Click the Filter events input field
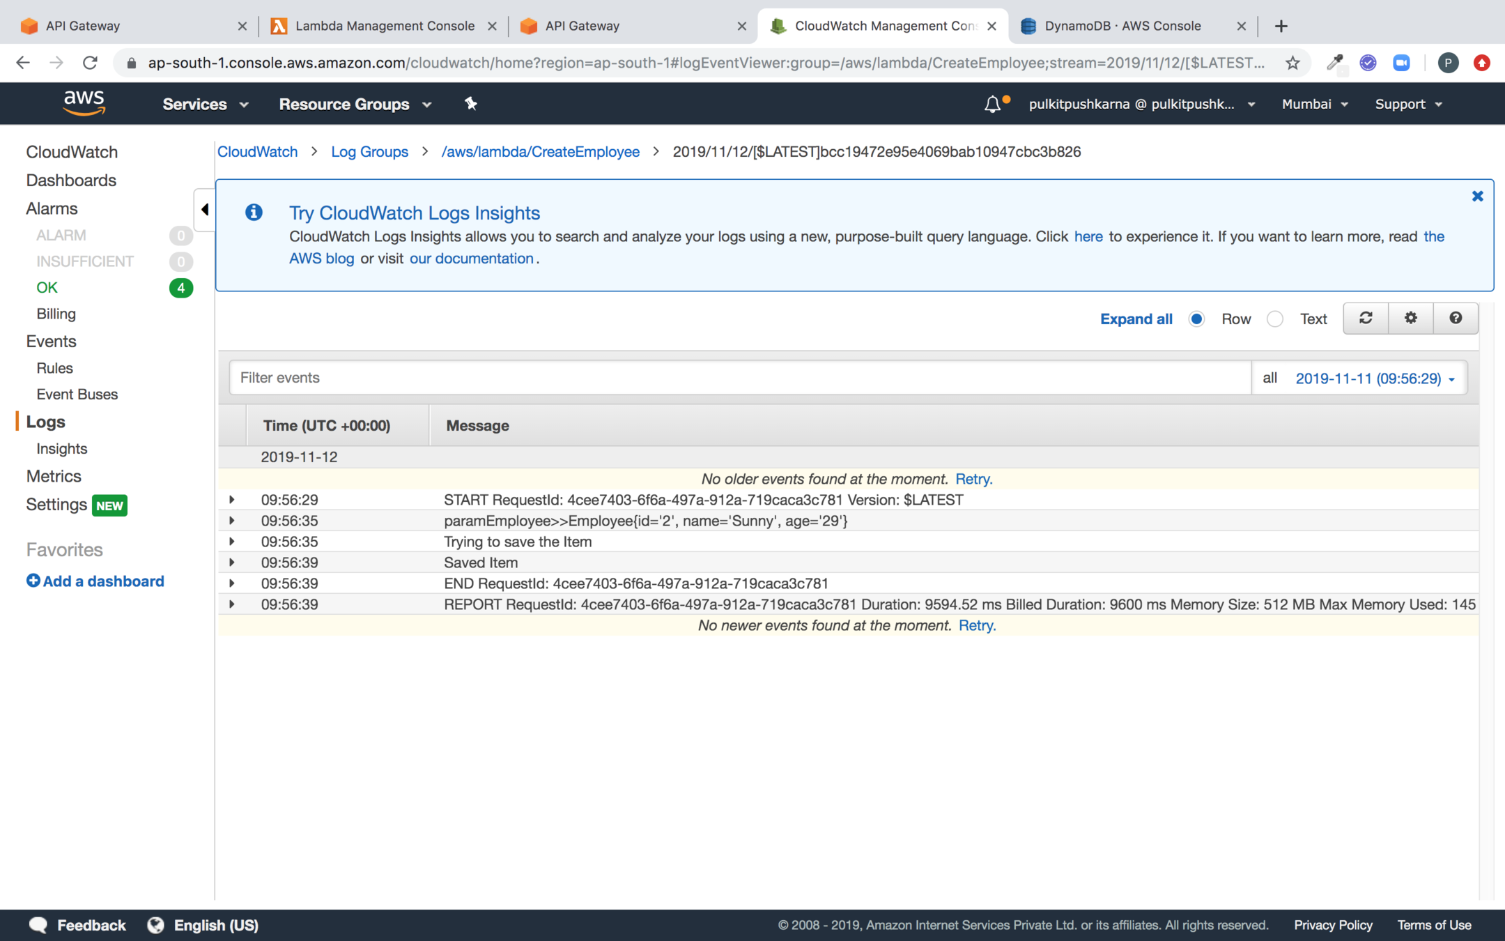Screen dimensions: 1505x941 click(x=739, y=378)
